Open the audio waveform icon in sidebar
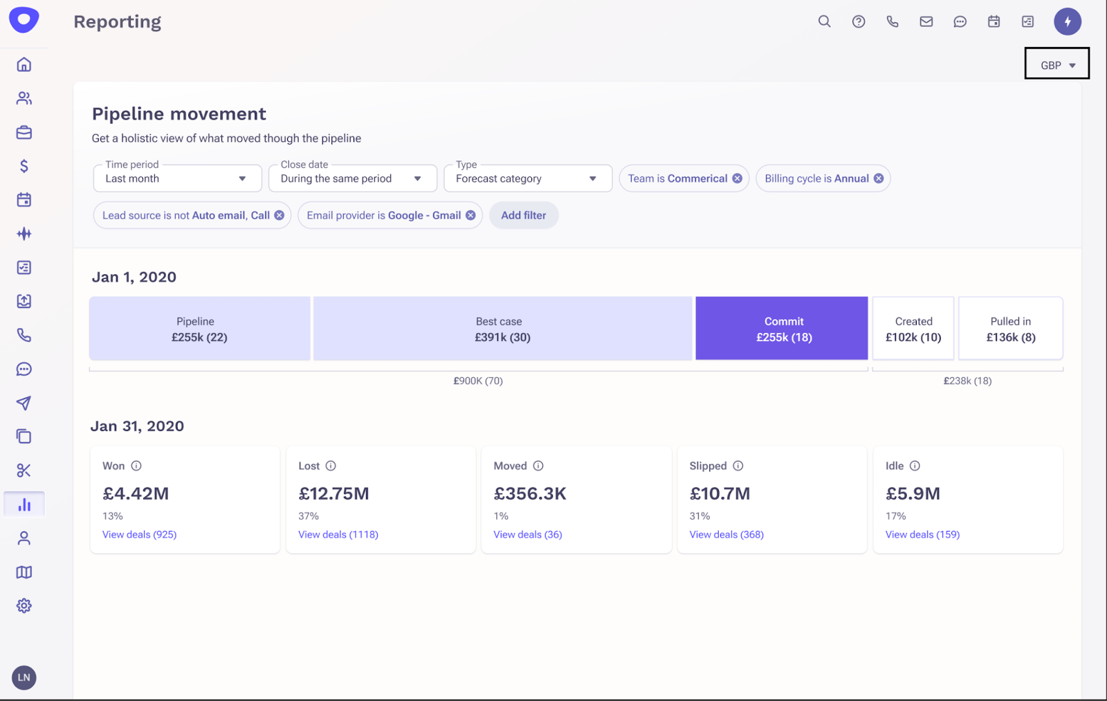Screen dimensions: 1107x701 pyautogui.click(x=24, y=234)
